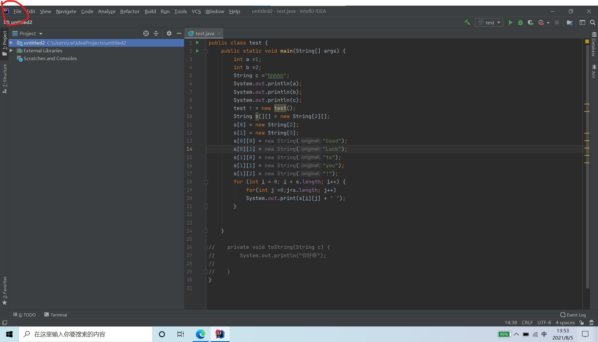Toggle the Structure tool window sidebar tab
The image size is (598, 342).
pyautogui.click(x=4, y=78)
